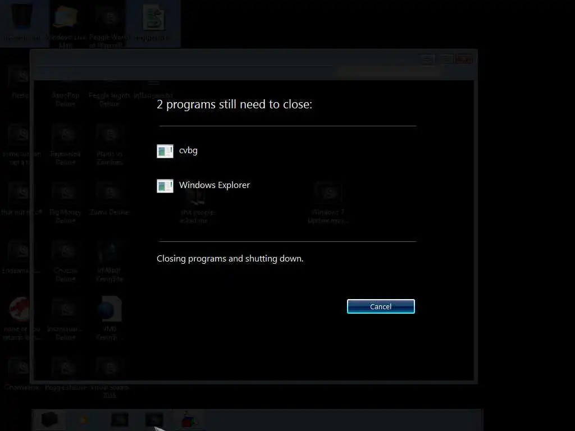Click the dimmed Windows 7 Update desktop icon
This screenshot has height=431, width=575.
328,203
